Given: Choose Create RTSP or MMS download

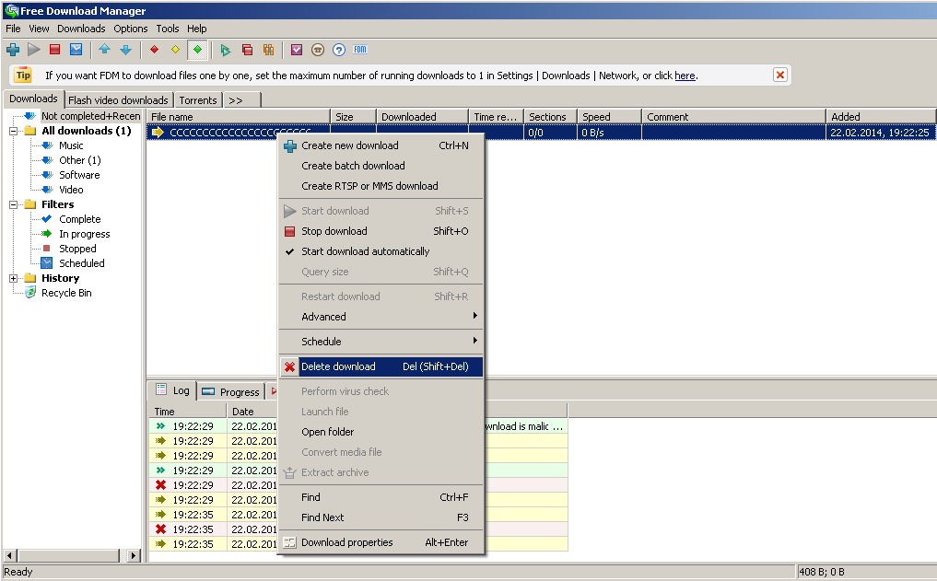Looking at the screenshot, I should (381, 186).
